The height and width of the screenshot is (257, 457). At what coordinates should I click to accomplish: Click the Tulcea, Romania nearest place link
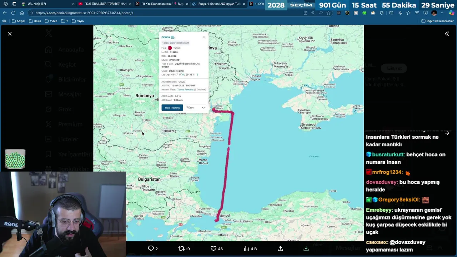tap(185, 90)
